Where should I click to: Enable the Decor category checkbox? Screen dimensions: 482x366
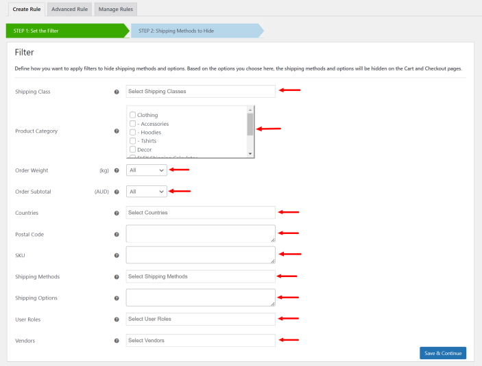tap(133, 149)
